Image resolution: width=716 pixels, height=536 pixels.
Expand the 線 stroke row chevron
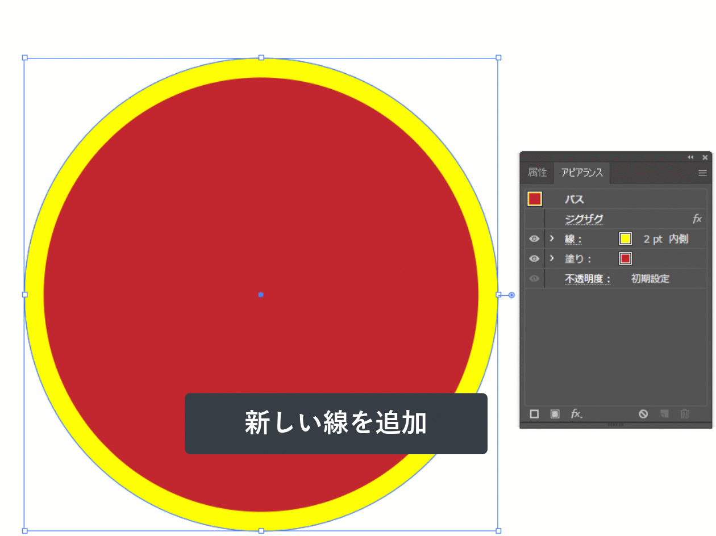tap(551, 238)
